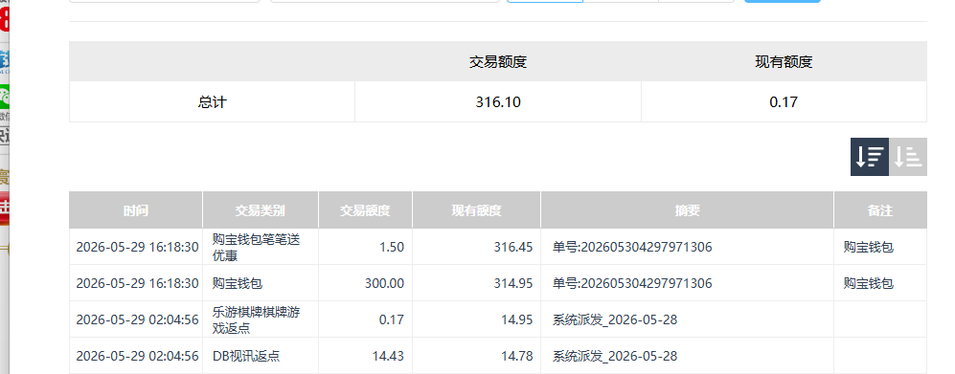Select timestamp in DB视讯返点 row
The height and width of the screenshot is (374, 955).
pos(137,356)
